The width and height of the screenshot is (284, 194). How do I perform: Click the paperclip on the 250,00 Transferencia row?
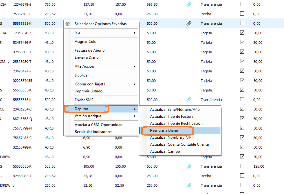(189, 185)
